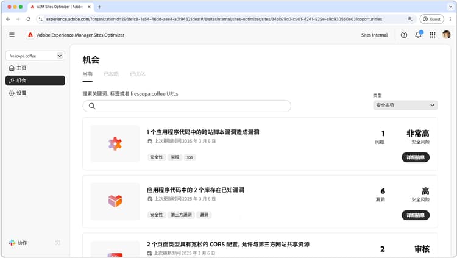Reload the page

(x=28, y=19)
